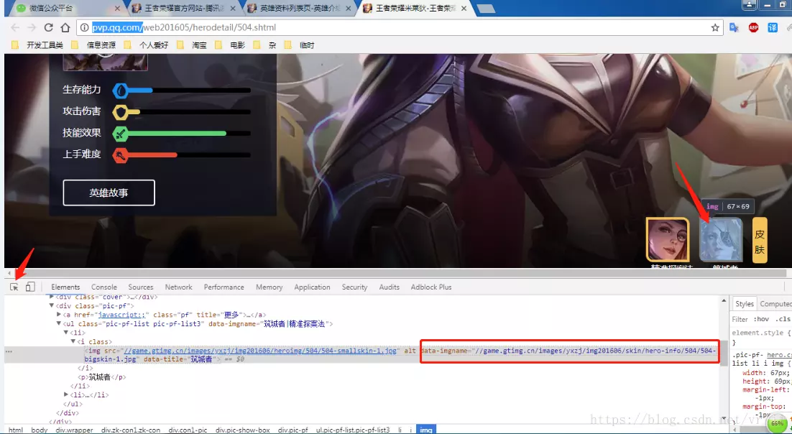Open the Console tab in DevTools

[104, 287]
